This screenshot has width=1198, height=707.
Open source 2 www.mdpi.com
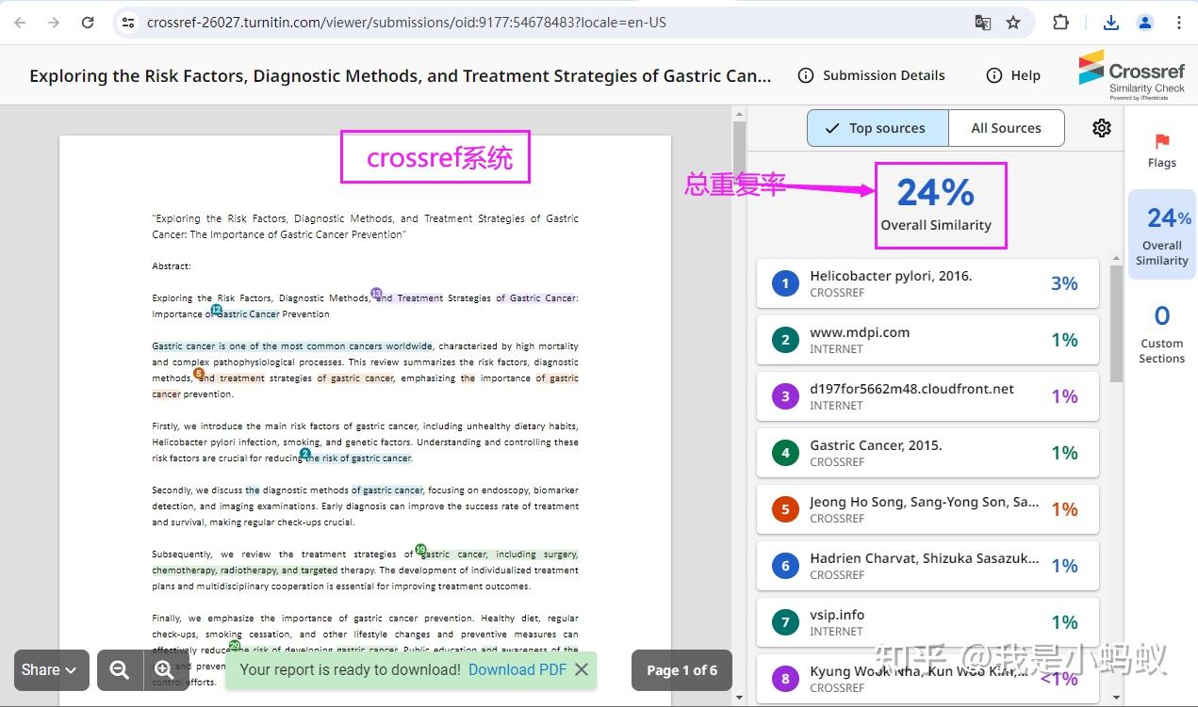coord(927,340)
